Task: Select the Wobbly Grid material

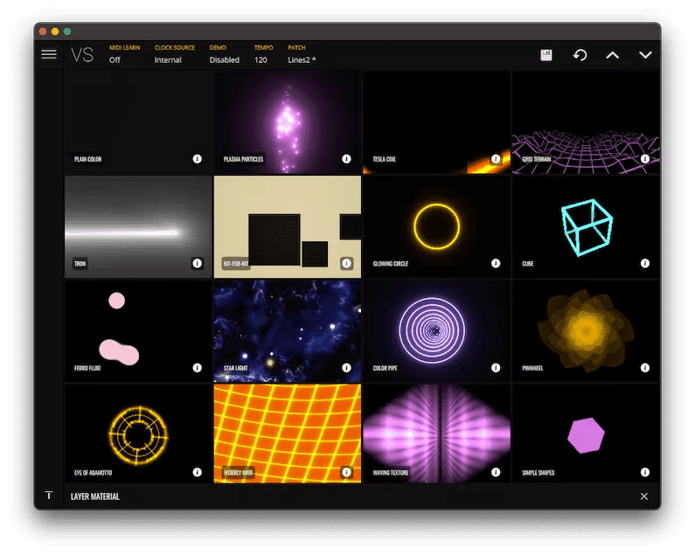Action: [287, 433]
